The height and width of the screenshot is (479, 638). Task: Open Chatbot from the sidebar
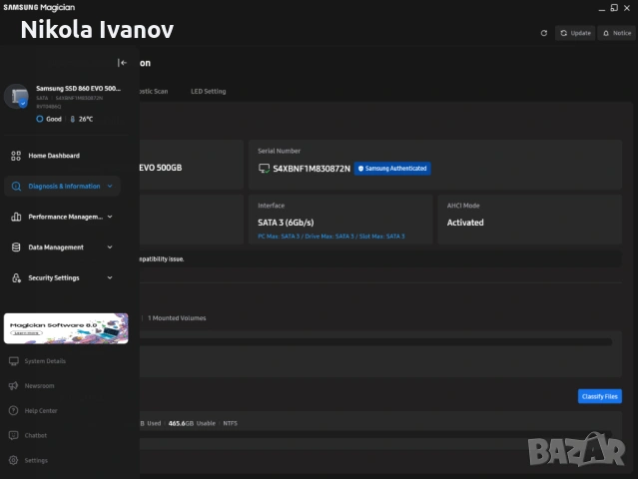coord(35,435)
